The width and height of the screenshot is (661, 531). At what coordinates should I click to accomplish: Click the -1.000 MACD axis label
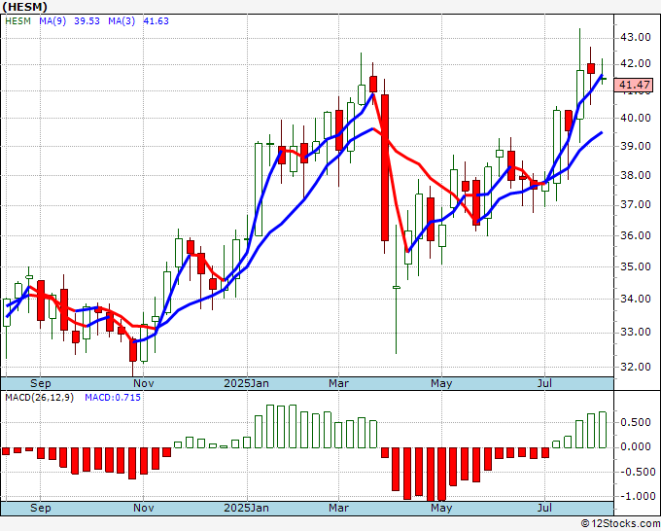click(636, 496)
